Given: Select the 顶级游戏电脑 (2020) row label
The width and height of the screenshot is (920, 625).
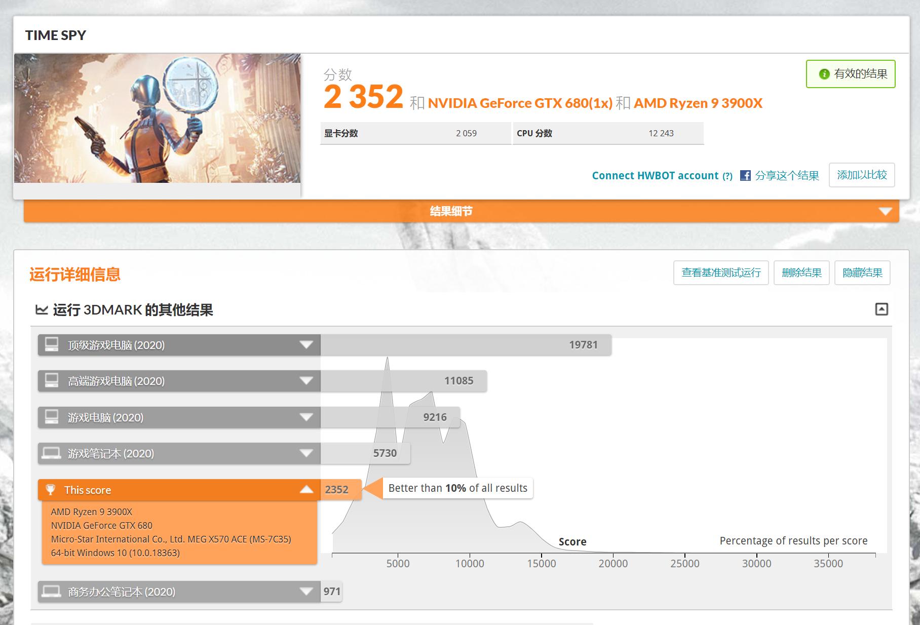Looking at the screenshot, I should tap(117, 345).
